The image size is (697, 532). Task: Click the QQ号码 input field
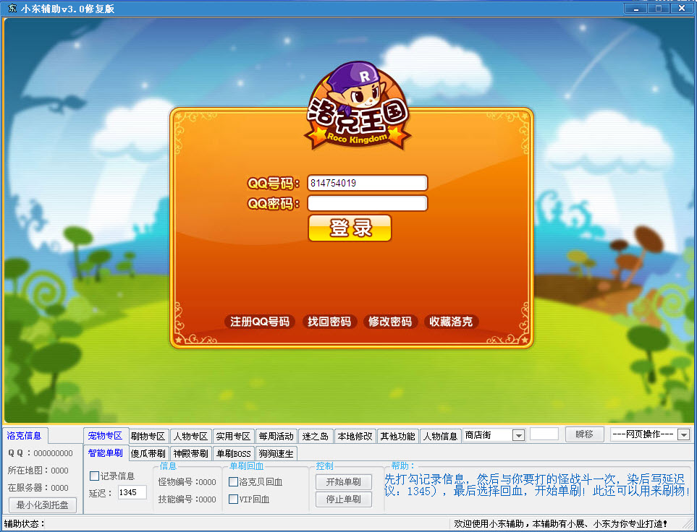[x=367, y=183]
